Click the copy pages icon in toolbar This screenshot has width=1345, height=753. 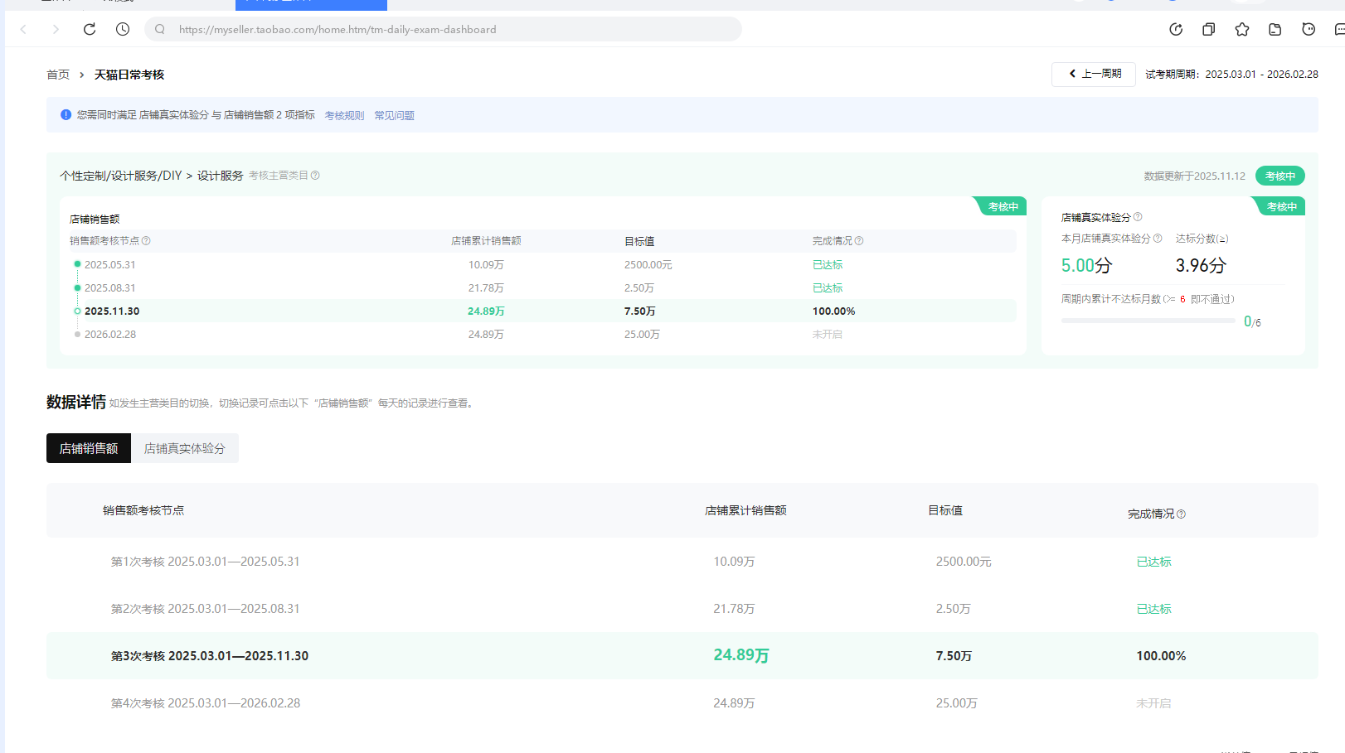point(1208,29)
